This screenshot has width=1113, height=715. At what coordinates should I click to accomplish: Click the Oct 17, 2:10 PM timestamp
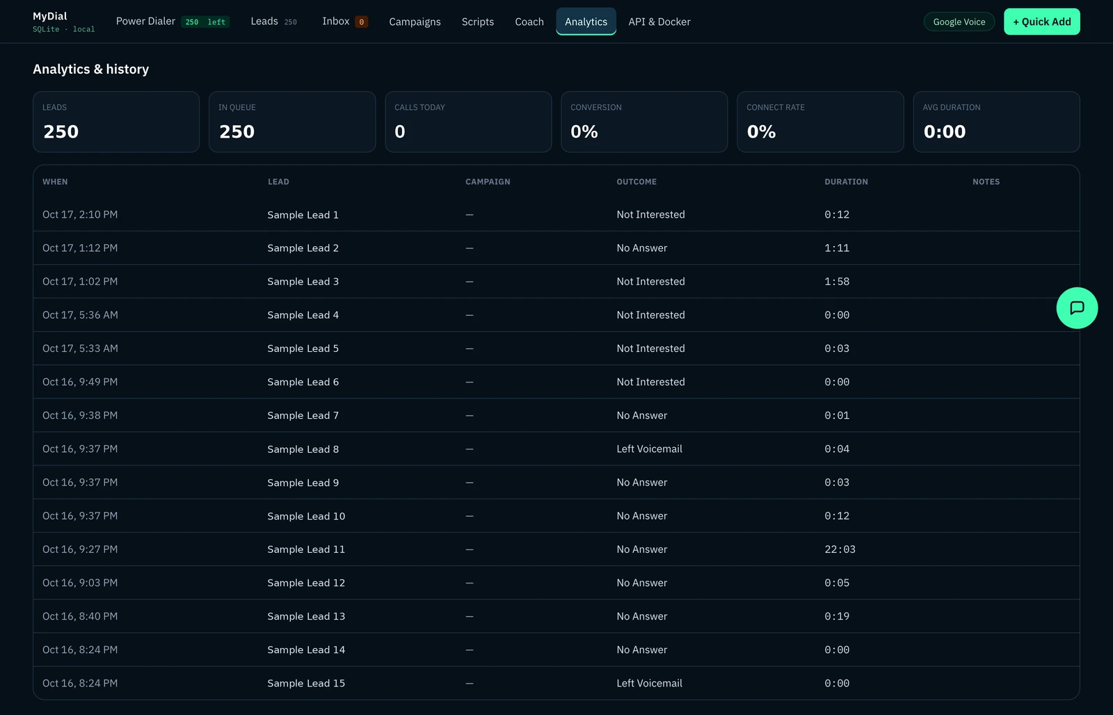80,215
